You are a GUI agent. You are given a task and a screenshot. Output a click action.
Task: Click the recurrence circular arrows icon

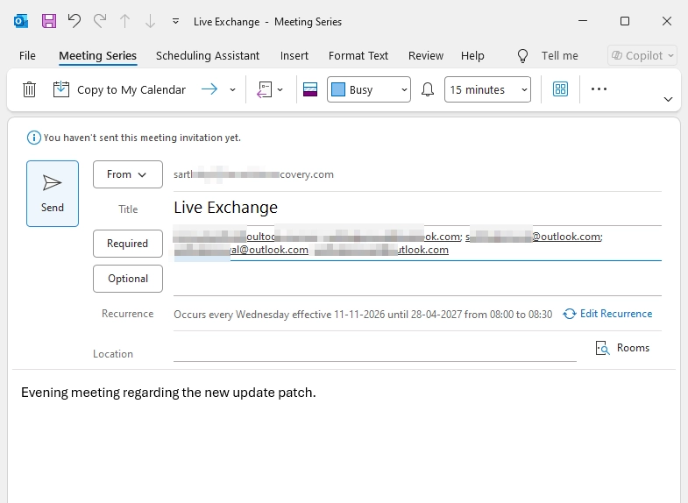click(x=570, y=314)
